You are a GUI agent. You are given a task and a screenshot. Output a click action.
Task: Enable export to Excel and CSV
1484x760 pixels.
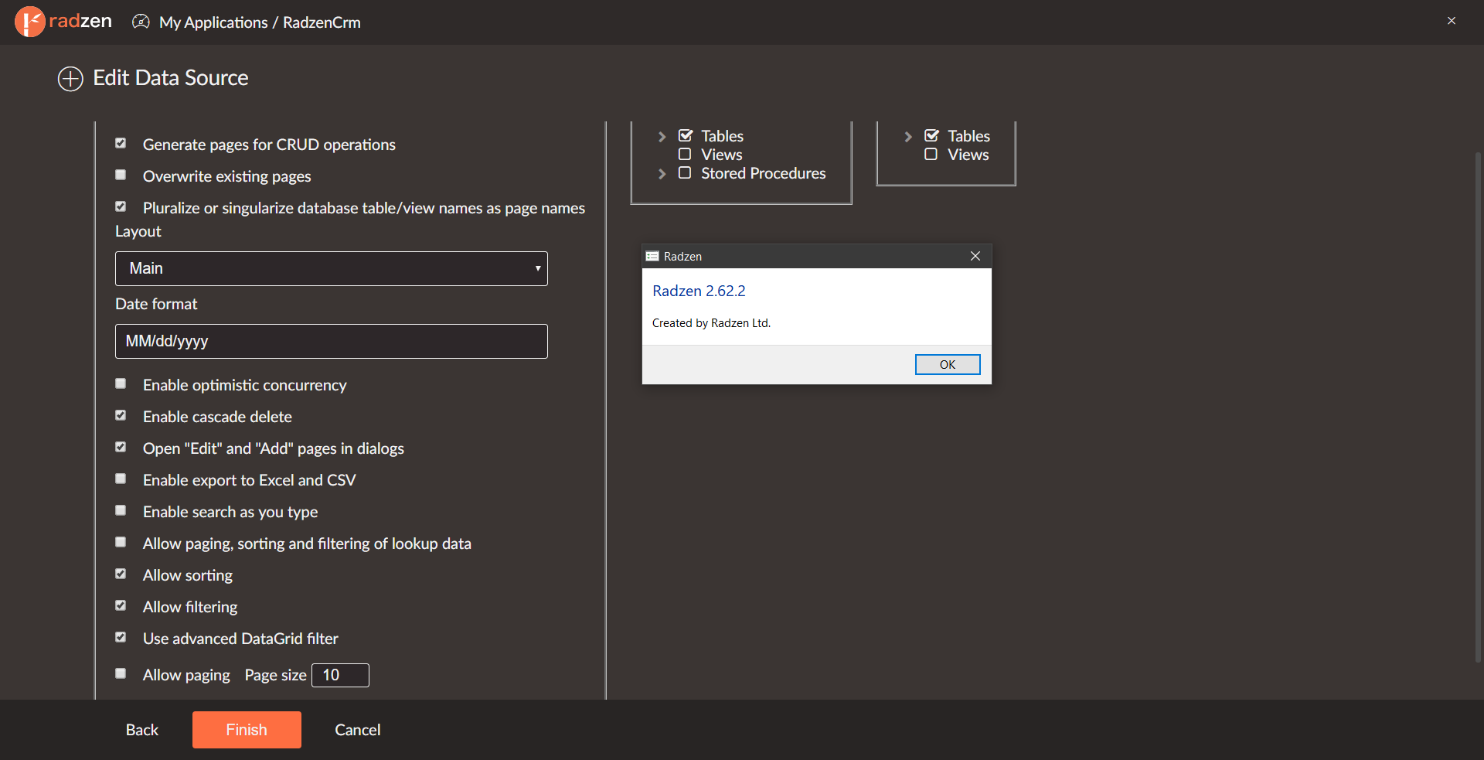[121, 479]
